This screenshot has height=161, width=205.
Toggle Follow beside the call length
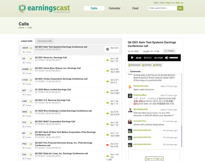point(169,51)
